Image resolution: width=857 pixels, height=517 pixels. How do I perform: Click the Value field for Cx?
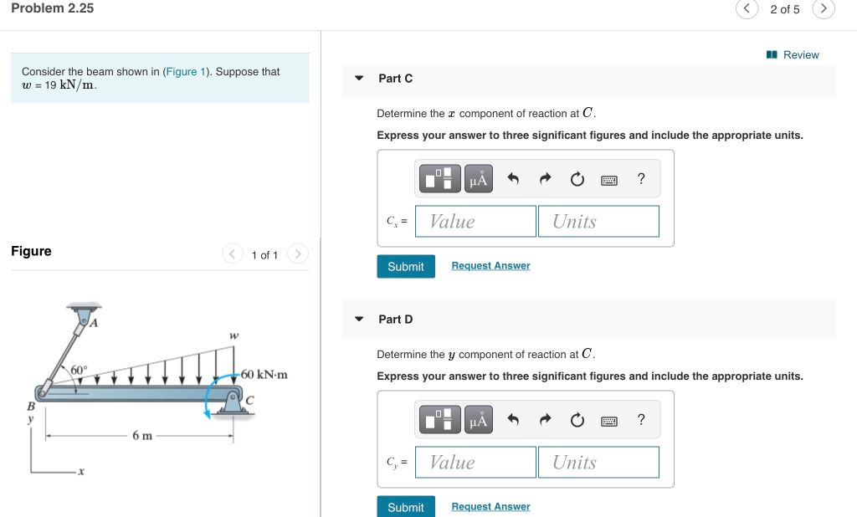pos(475,221)
